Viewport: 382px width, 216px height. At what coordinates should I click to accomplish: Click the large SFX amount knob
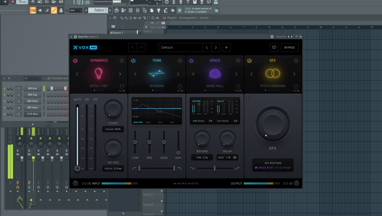point(273,124)
